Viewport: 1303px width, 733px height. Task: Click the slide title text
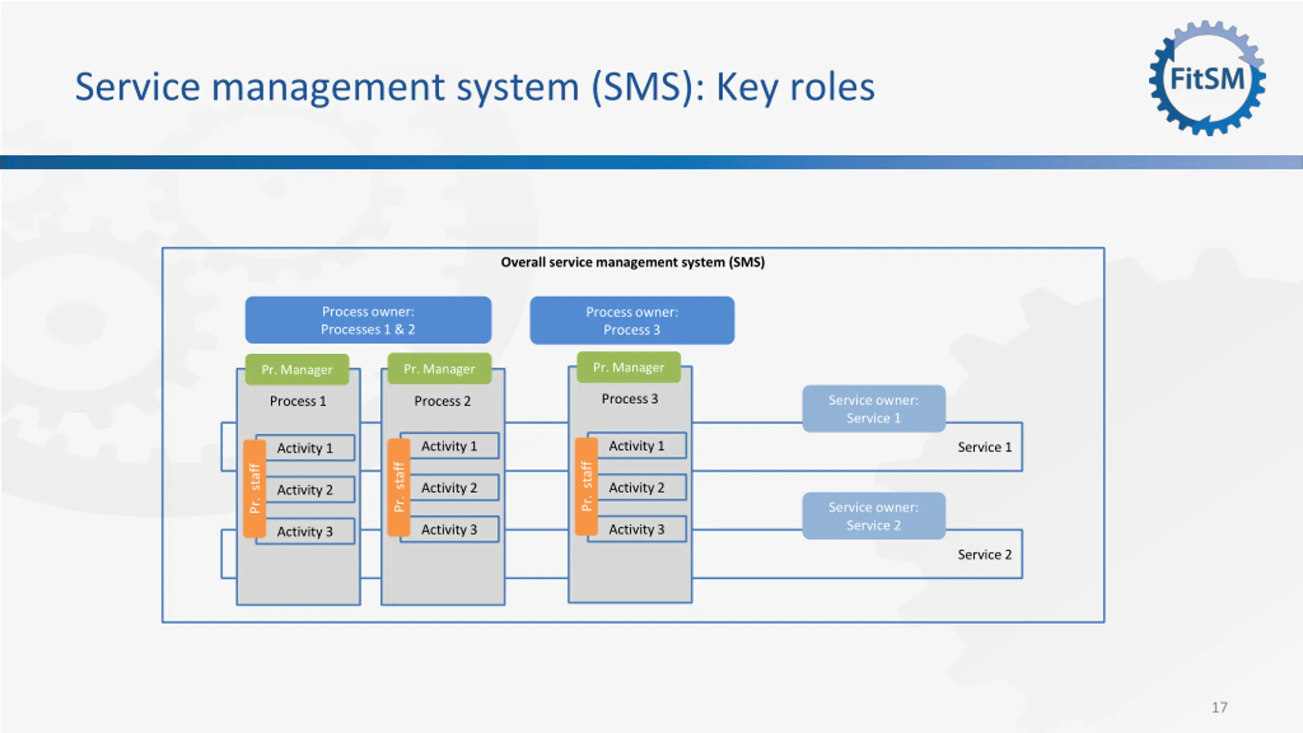(474, 87)
